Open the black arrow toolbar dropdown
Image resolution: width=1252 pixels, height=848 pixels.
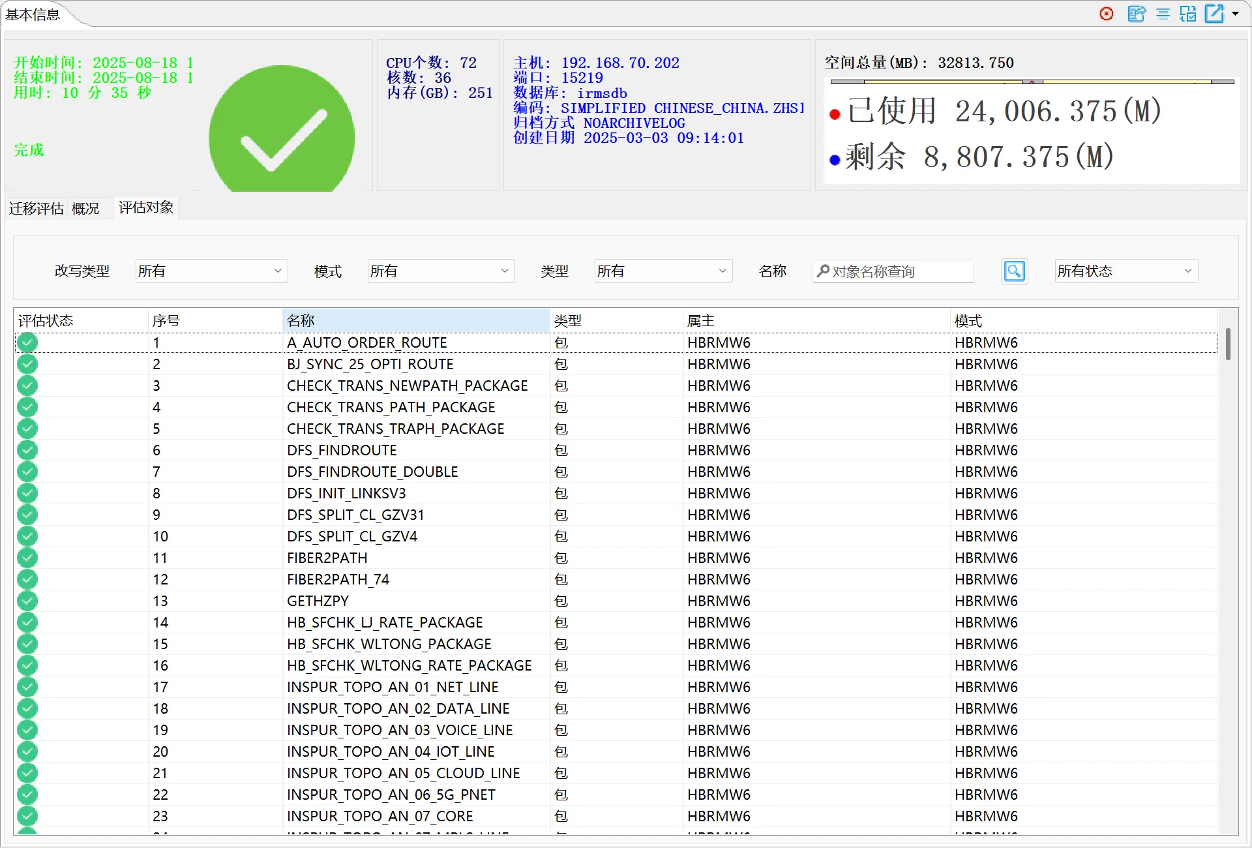(1236, 14)
